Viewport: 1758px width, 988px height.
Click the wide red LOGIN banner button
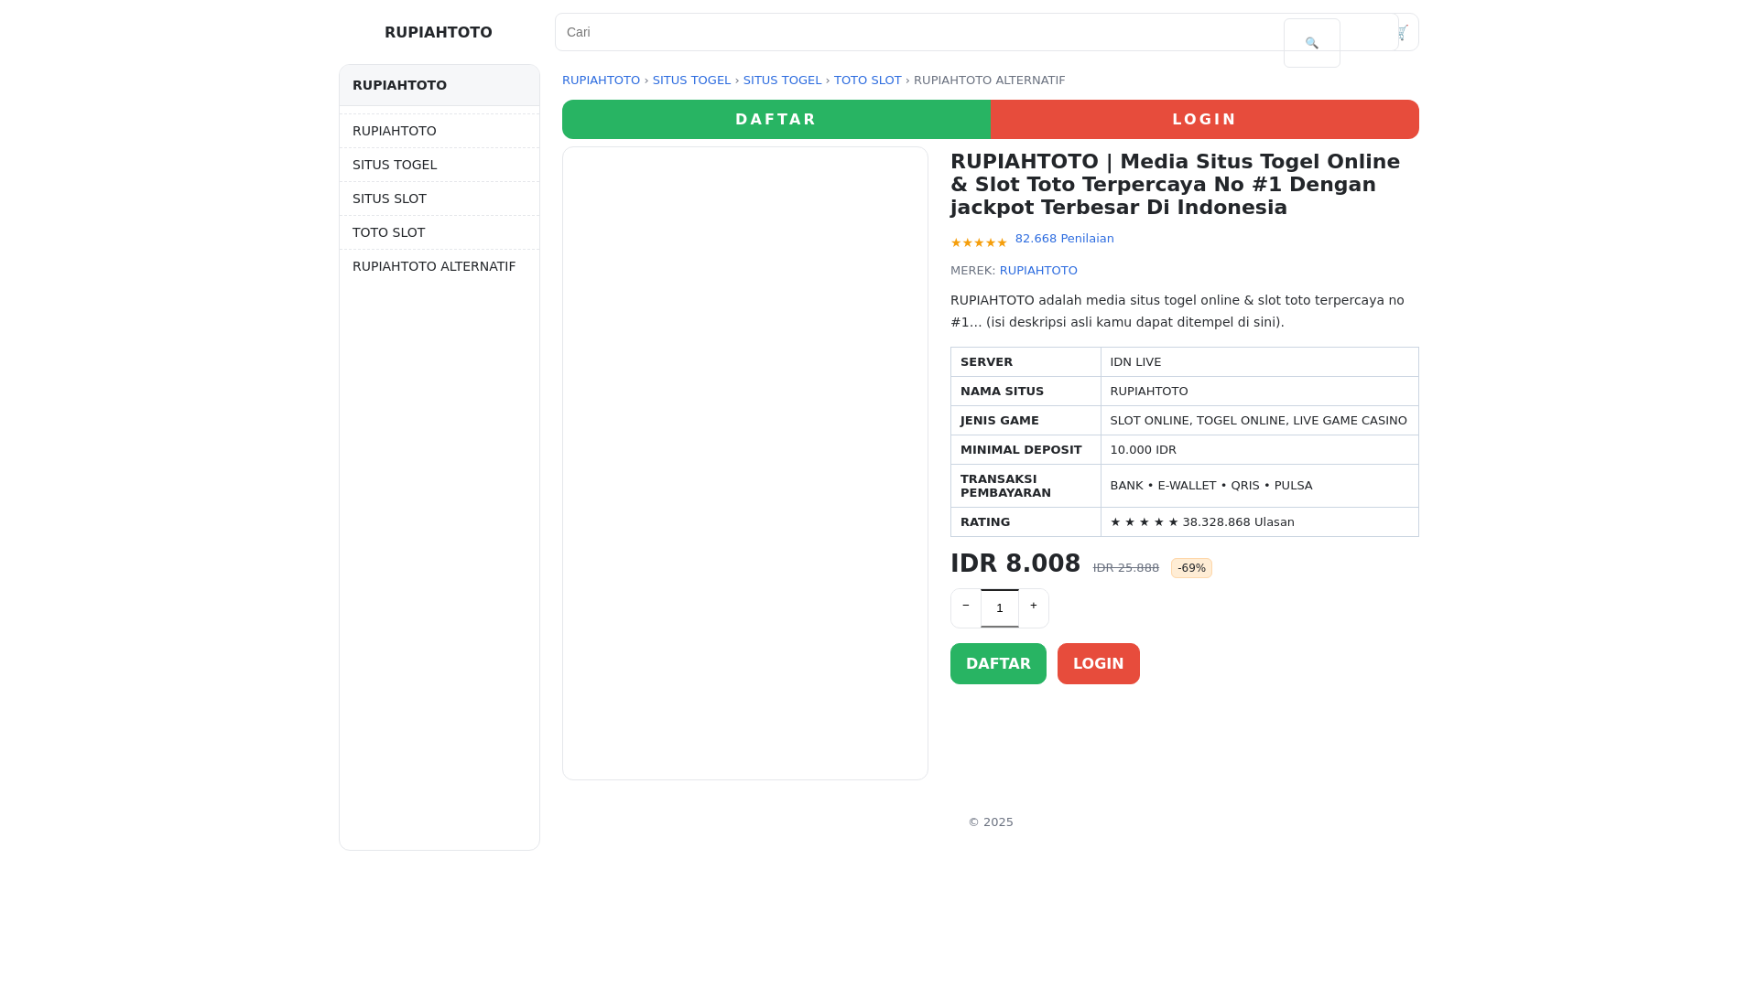point(1204,120)
